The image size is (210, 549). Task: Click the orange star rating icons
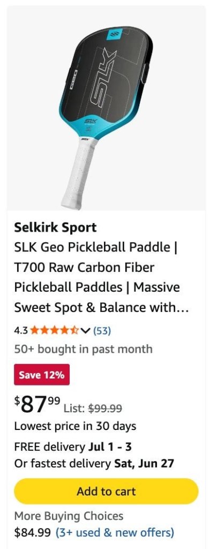(x=54, y=330)
